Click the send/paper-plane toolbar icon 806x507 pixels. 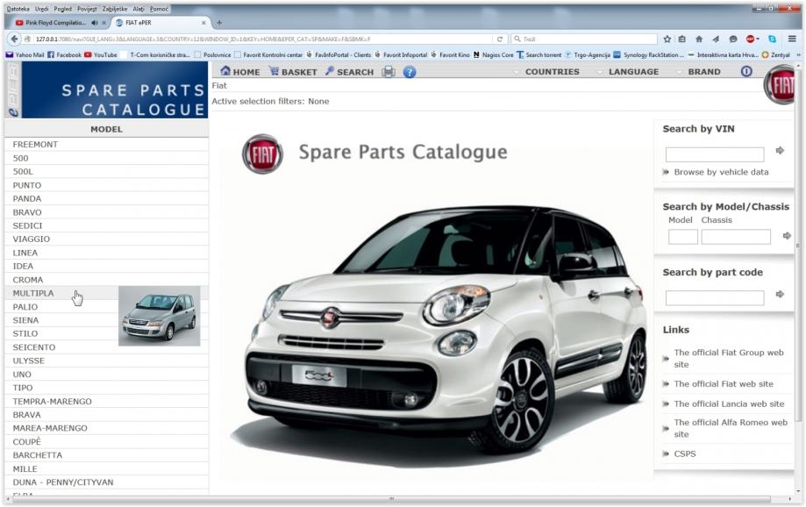(x=716, y=39)
